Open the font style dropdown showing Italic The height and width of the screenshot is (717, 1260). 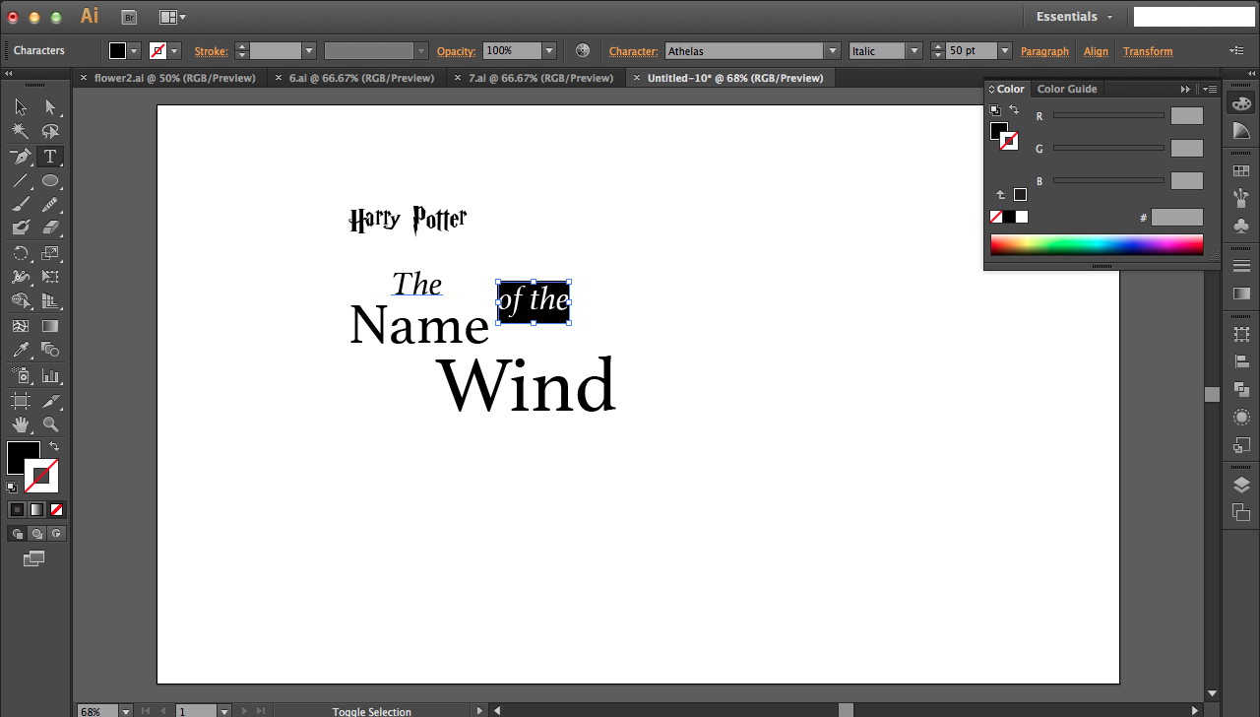pos(913,51)
